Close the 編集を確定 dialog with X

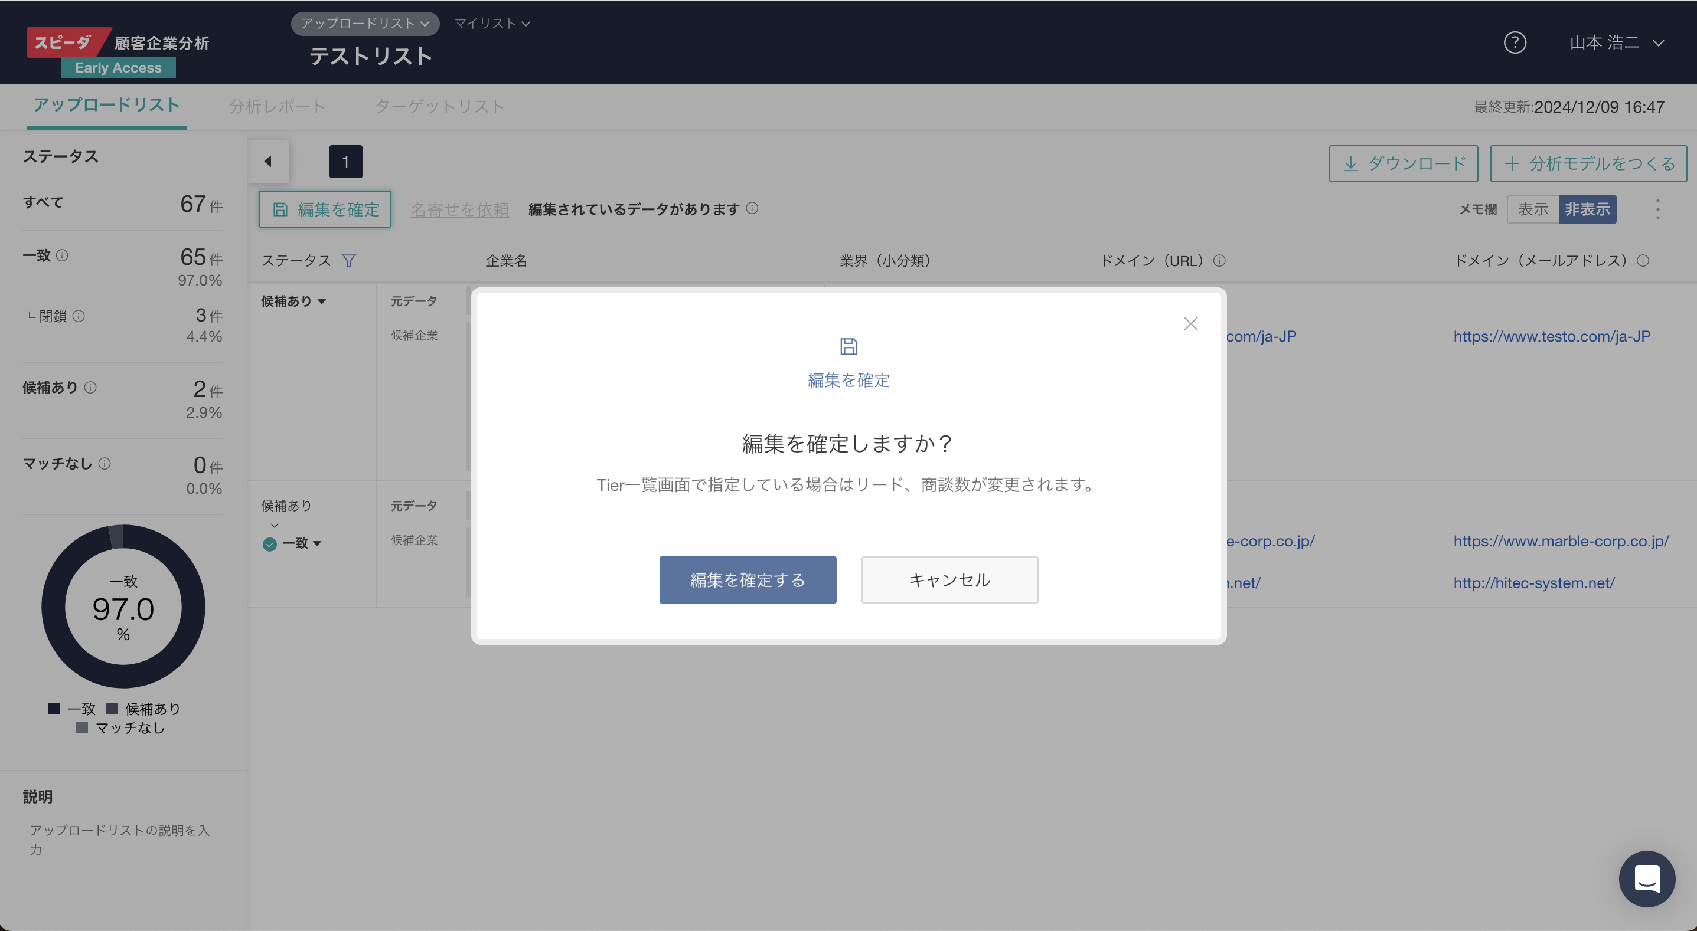(x=1190, y=324)
